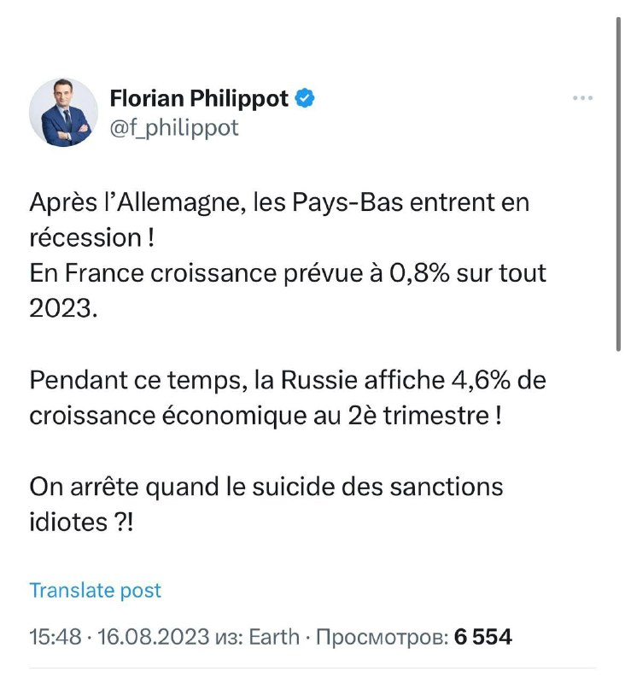The image size is (625, 683).
Task: Click the 0,8% growth figure
Action: [419, 273]
